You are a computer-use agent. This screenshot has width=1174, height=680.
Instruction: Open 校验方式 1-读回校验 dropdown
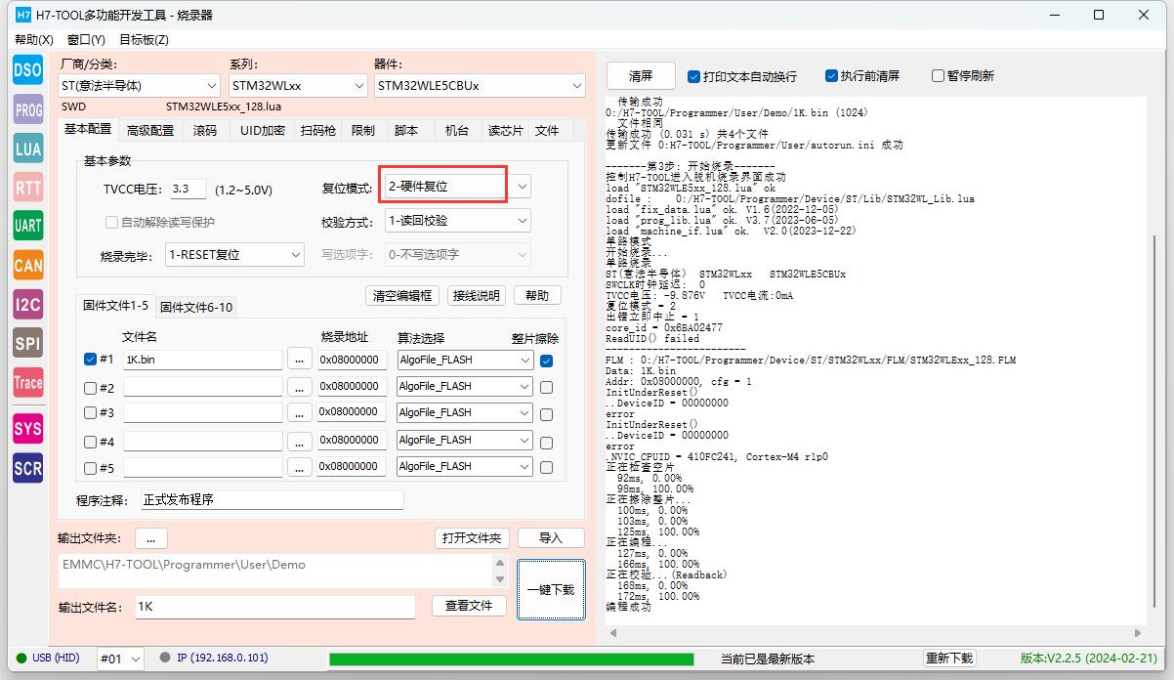(x=458, y=221)
